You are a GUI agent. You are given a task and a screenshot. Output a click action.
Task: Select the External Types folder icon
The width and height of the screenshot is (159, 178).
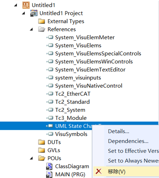(42, 21)
